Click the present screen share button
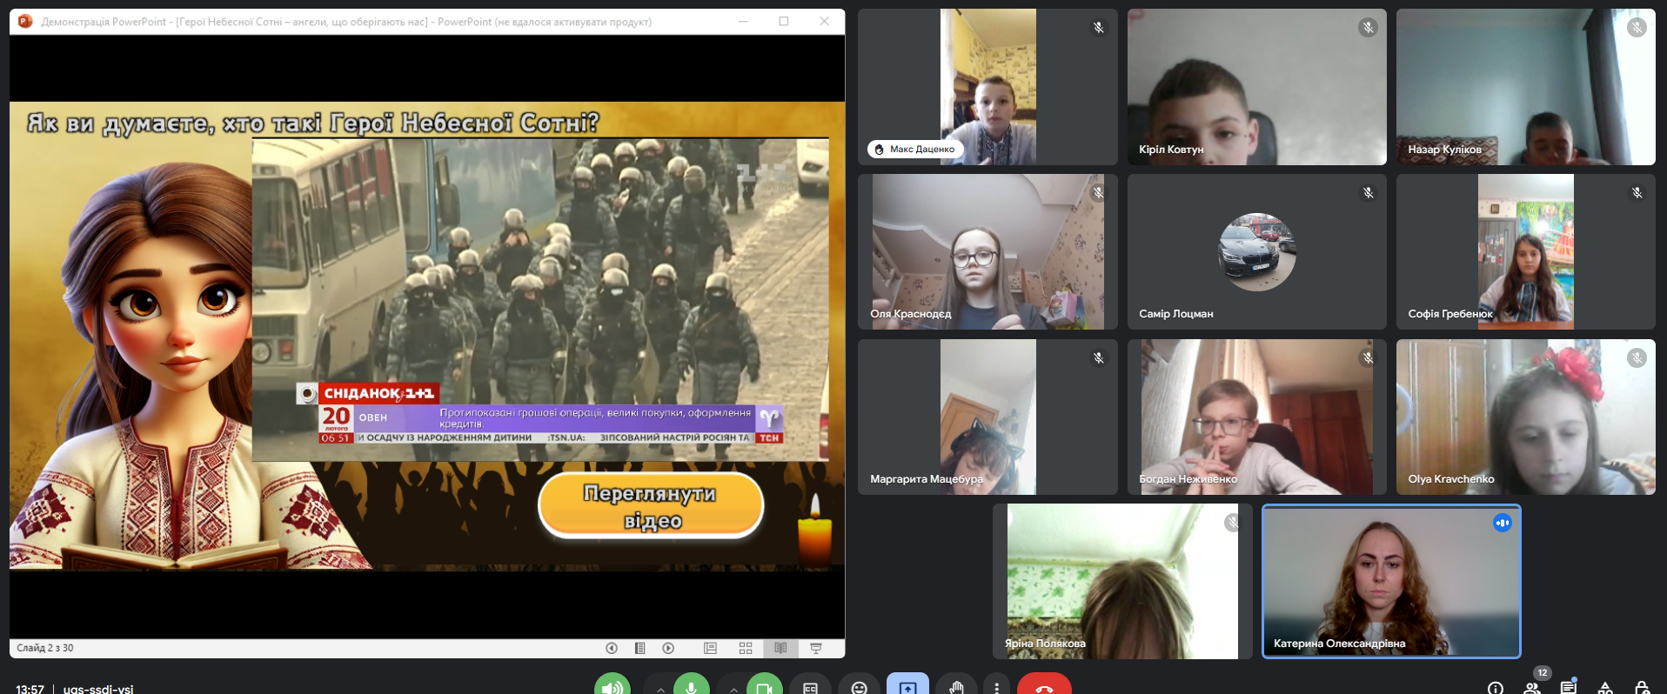Viewport: 1667px width, 694px height. tap(907, 687)
